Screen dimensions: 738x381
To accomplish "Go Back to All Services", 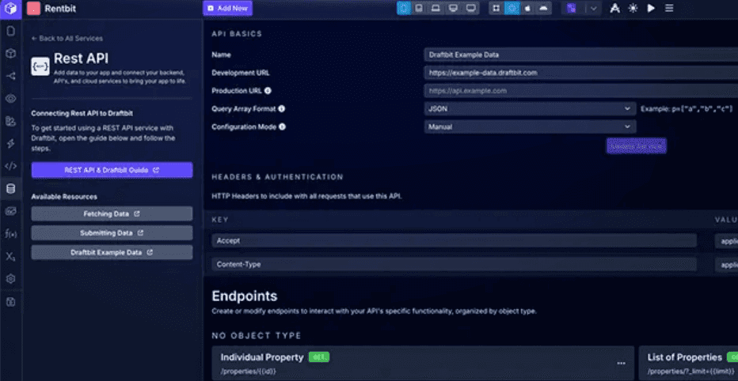I will 67,39.
